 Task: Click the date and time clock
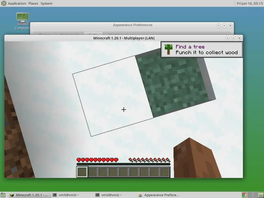[x=250, y=3]
